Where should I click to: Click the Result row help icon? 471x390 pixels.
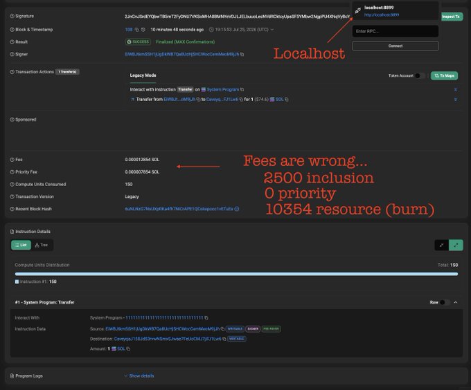point(12,42)
